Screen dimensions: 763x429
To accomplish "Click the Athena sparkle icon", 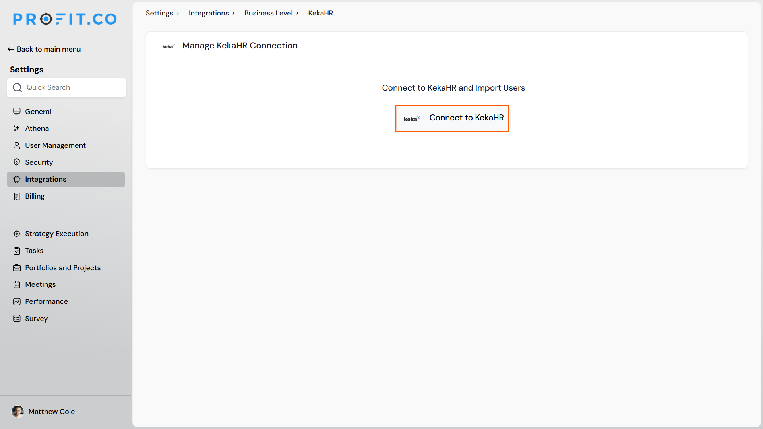I will pos(17,128).
